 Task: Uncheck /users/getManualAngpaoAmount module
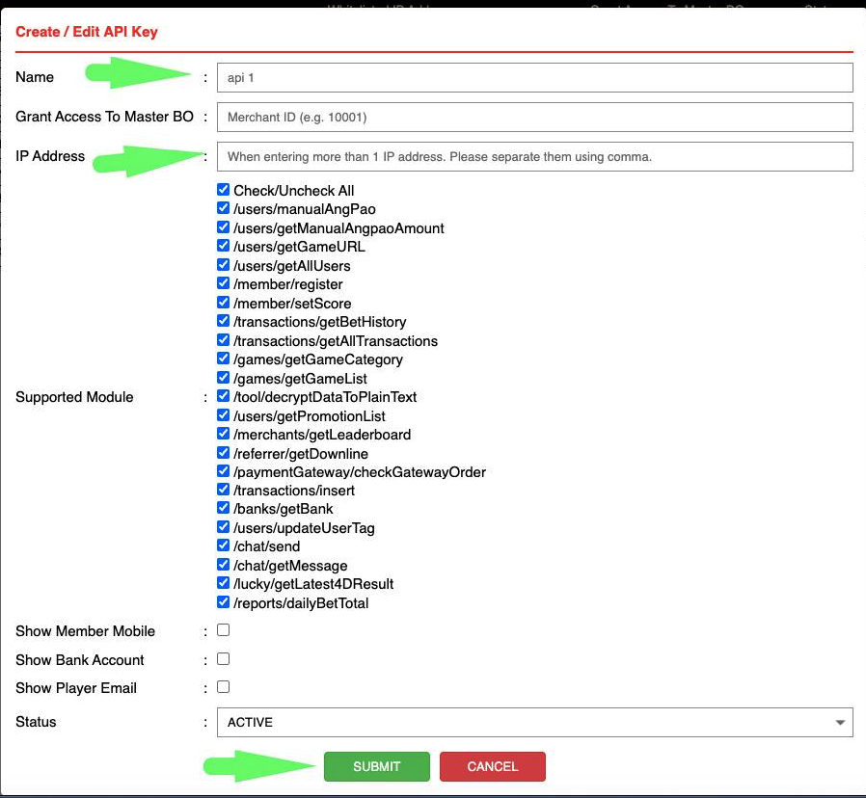click(223, 227)
